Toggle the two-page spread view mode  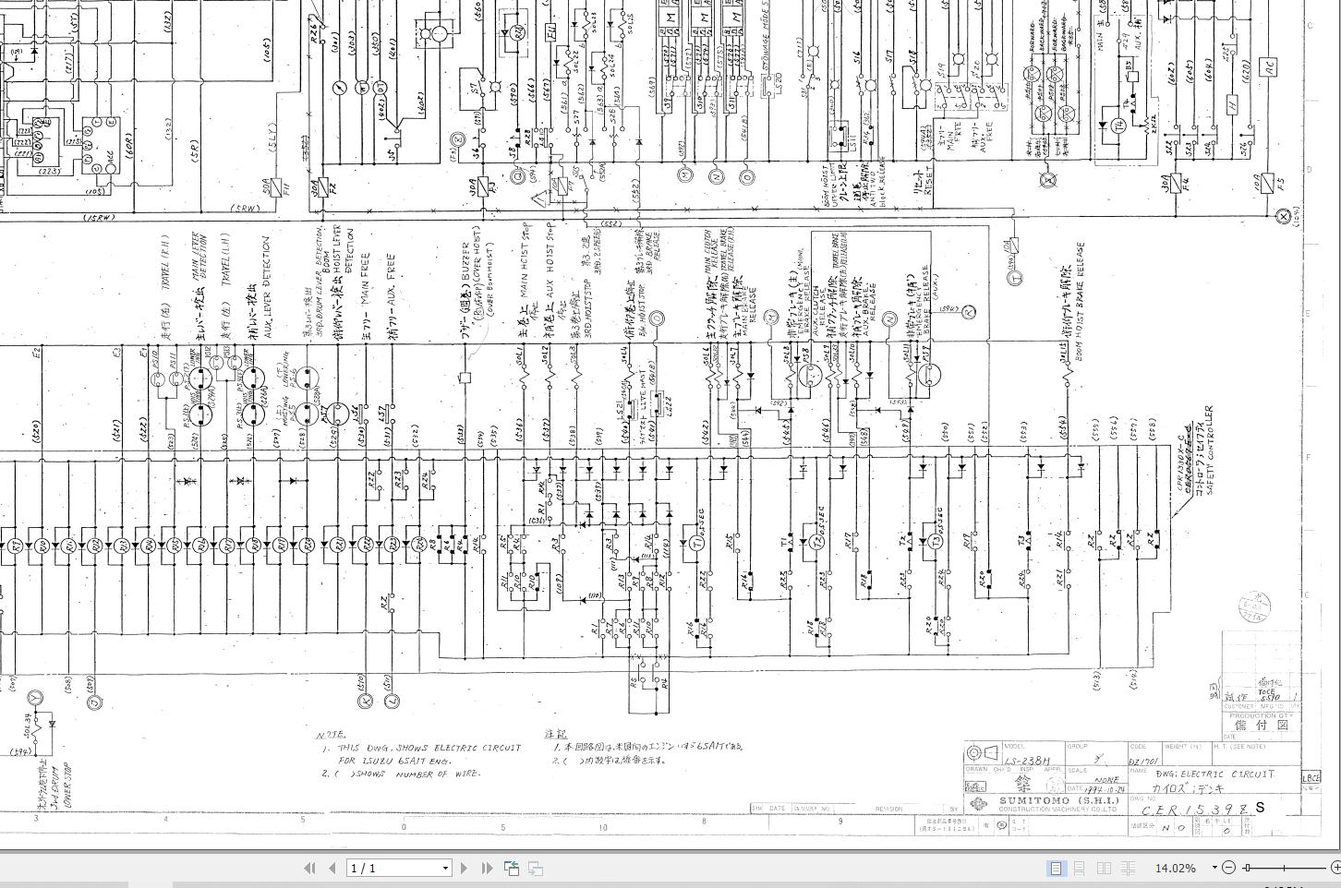coord(1105,867)
